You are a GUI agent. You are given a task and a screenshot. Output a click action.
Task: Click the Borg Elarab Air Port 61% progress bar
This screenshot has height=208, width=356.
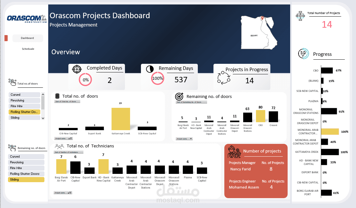pos(327,193)
